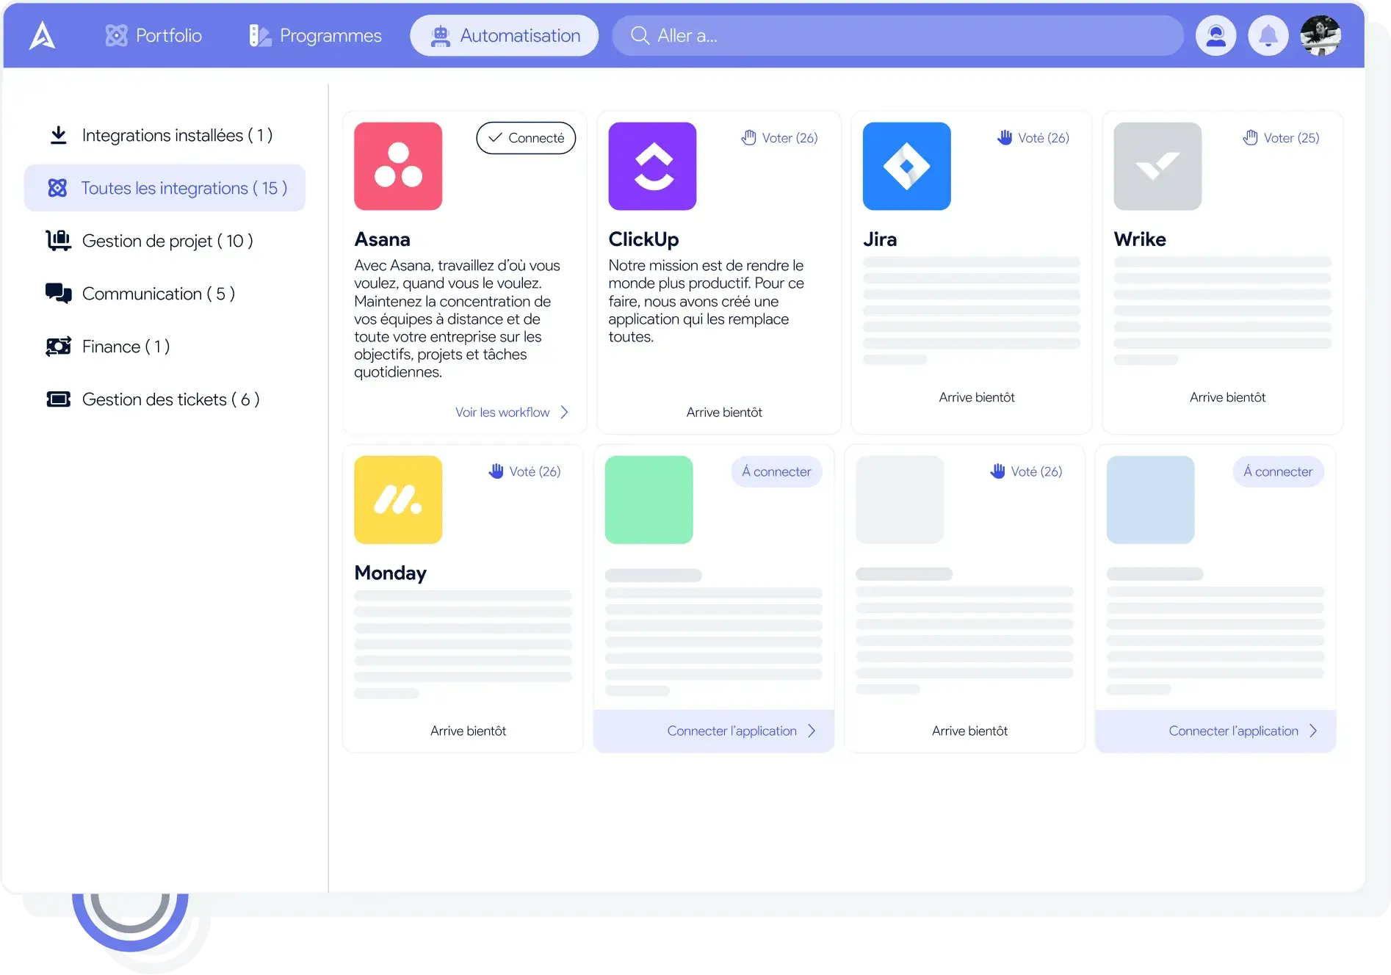Click 'Arrive bientôt' on the Monday card
This screenshot has height=975, width=1391.
click(x=469, y=731)
